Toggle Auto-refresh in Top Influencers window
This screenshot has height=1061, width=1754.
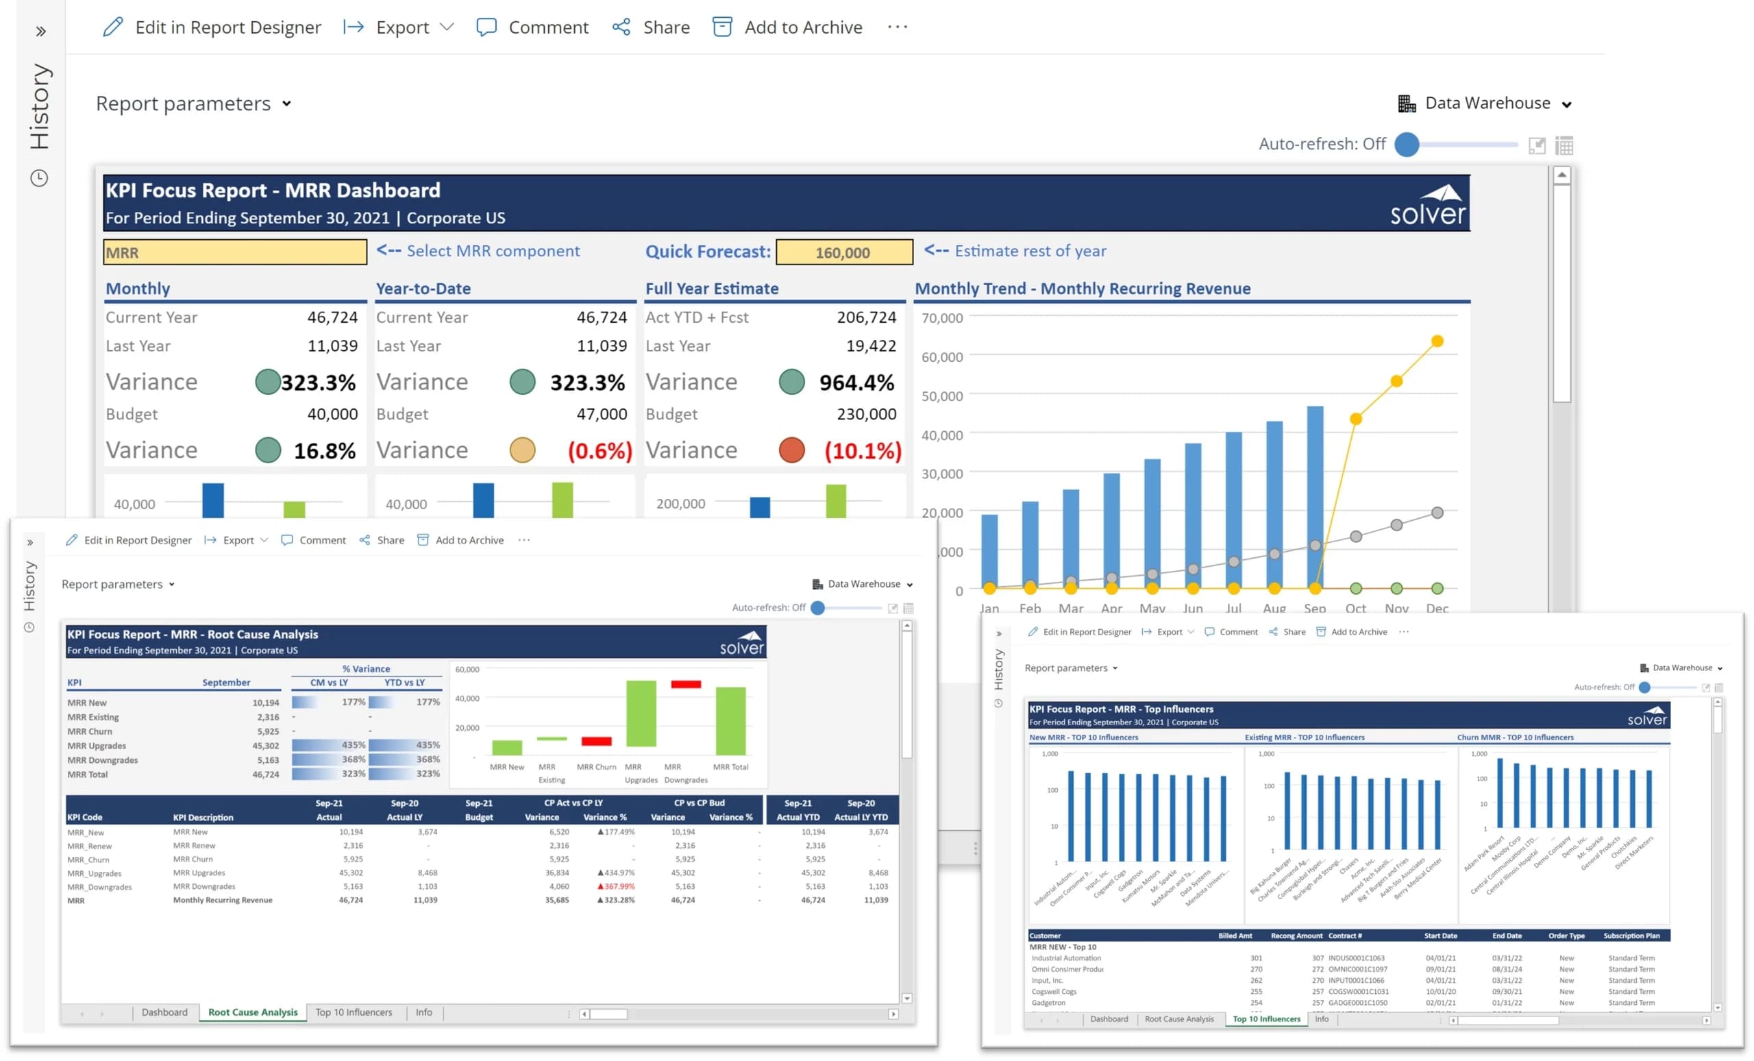click(1644, 687)
